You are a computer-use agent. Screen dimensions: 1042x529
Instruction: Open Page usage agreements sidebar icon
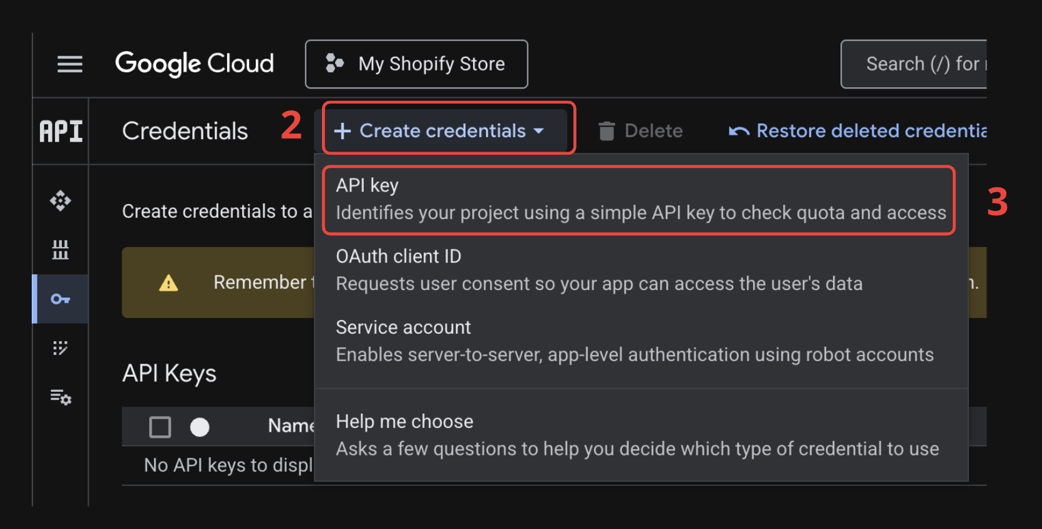pyautogui.click(x=61, y=397)
